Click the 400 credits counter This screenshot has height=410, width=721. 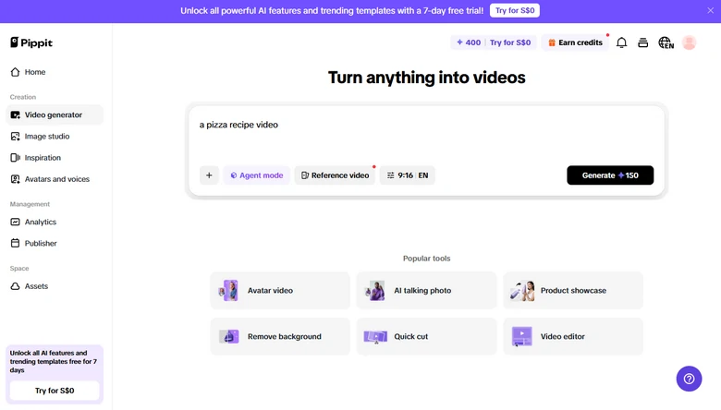tap(468, 42)
